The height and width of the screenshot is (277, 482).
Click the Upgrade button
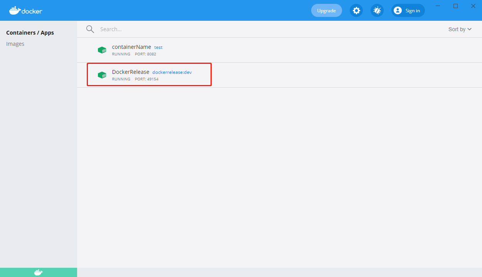pyautogui.click(x=327, y=10)
